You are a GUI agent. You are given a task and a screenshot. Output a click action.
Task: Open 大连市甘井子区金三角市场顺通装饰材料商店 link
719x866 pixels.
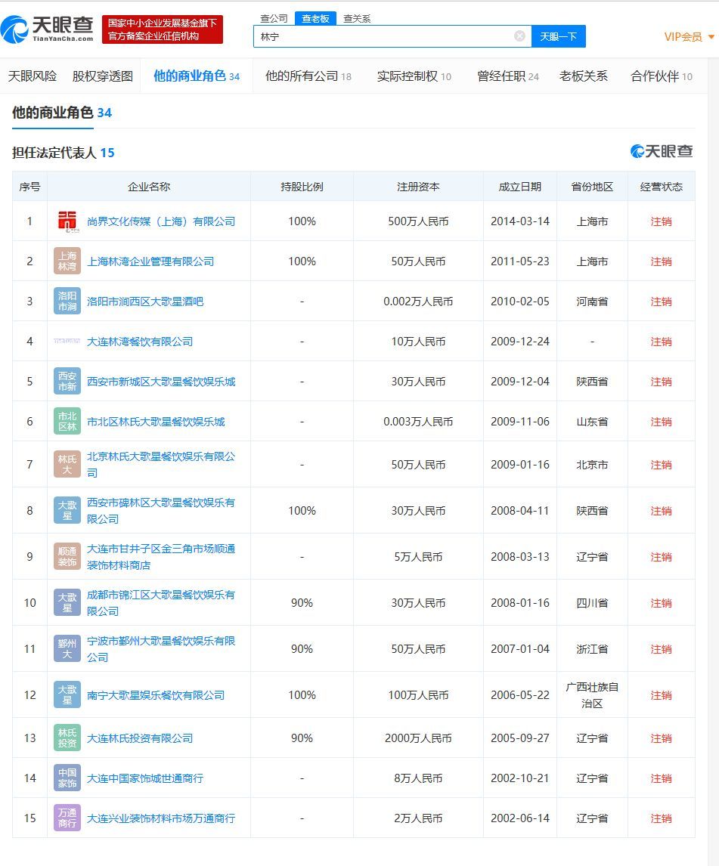pyautogui.click(x=161, y=557)
